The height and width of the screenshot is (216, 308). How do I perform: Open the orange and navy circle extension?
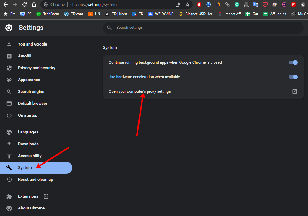pyautogui.click(x=218, y=4)
